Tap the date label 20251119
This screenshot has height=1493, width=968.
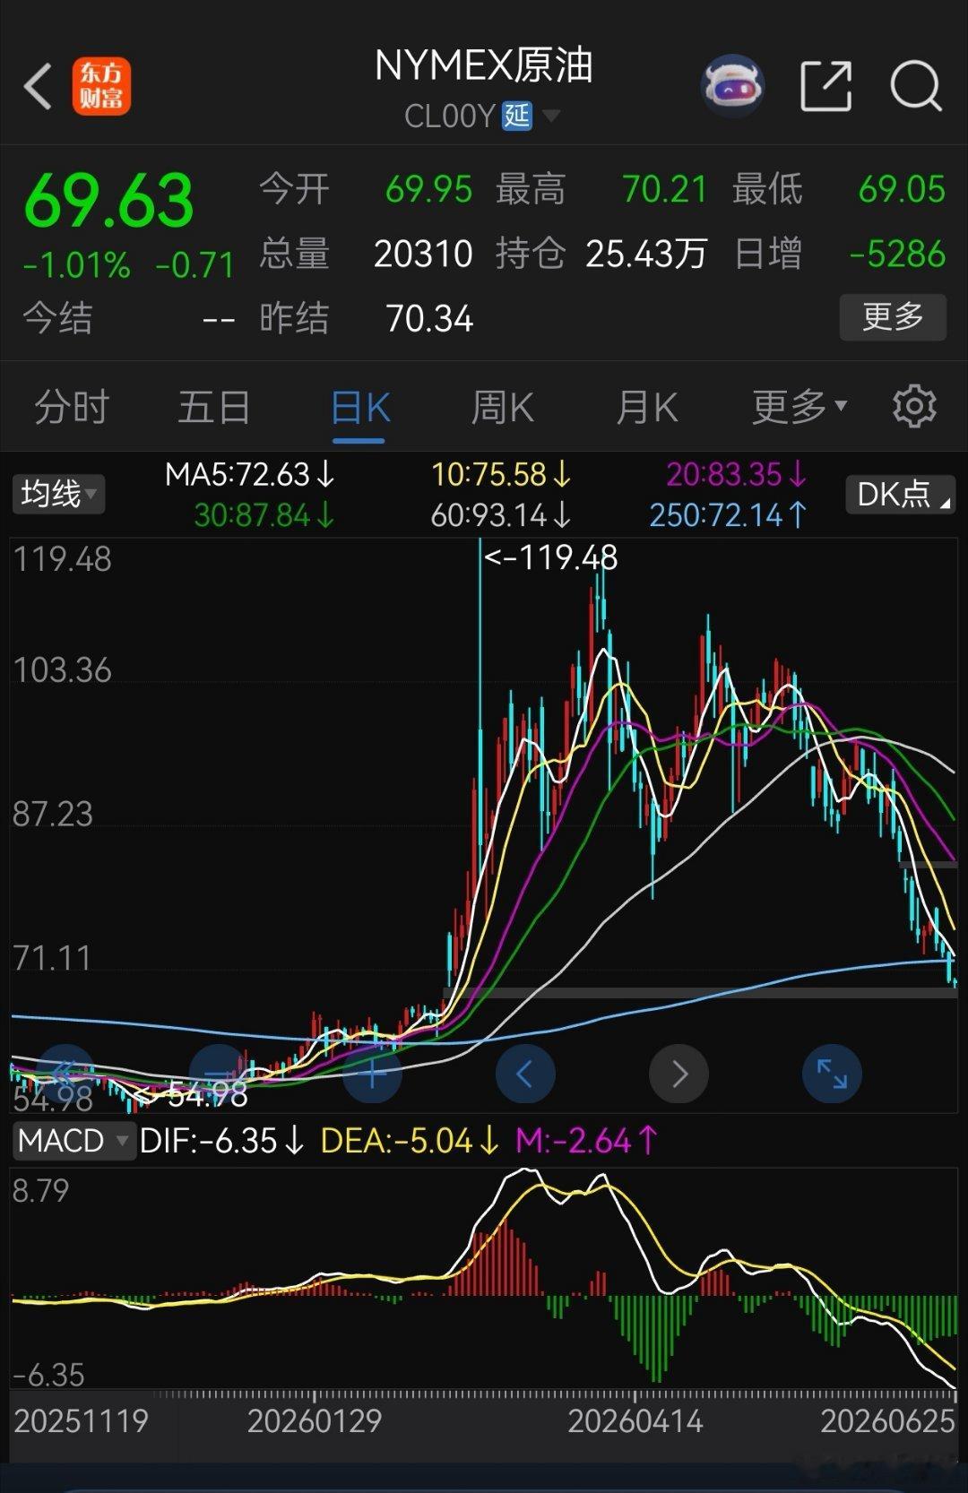click(81, 1422)
